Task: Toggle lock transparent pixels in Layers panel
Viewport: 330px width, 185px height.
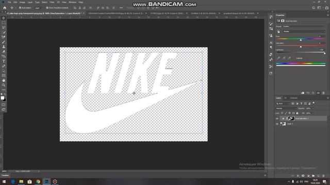Action: 282,113
